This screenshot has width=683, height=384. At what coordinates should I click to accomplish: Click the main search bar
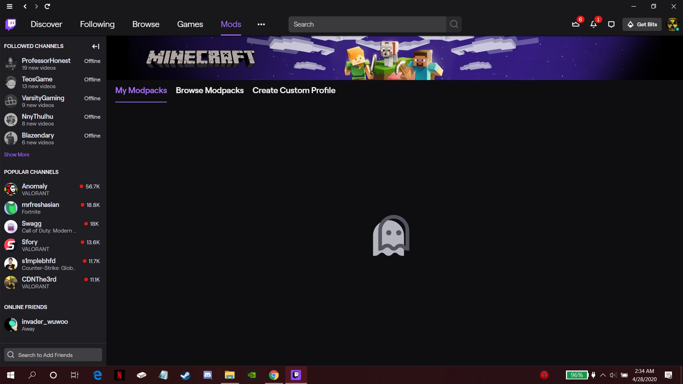tap(367, 24)
